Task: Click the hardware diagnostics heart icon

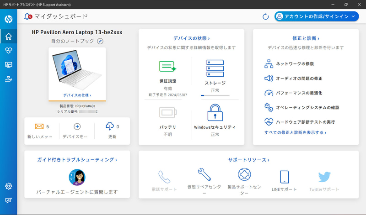Action: click(269, 122)
